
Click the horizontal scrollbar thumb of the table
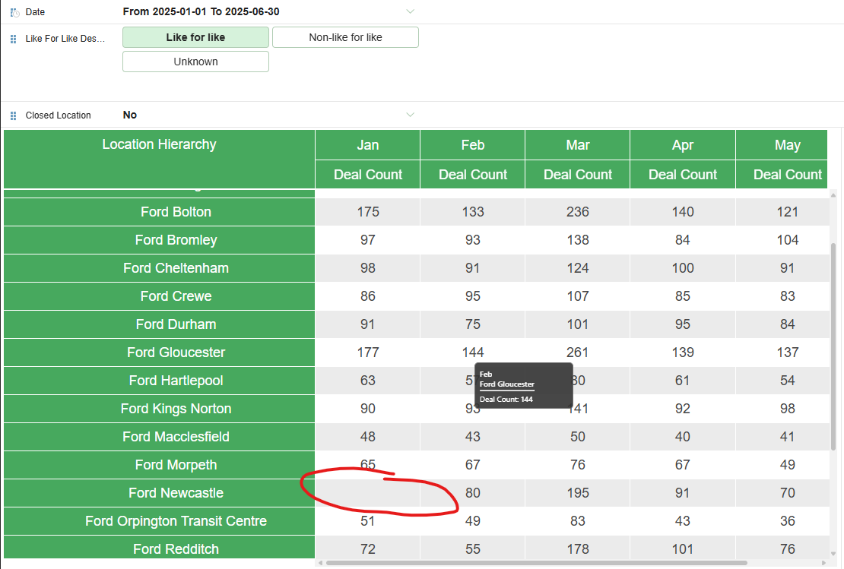[536, 563]
